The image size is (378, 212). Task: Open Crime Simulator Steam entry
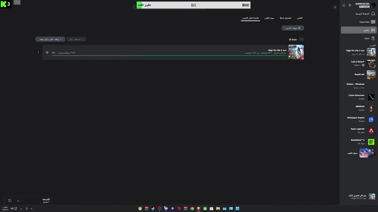click(x=358, y=97)
